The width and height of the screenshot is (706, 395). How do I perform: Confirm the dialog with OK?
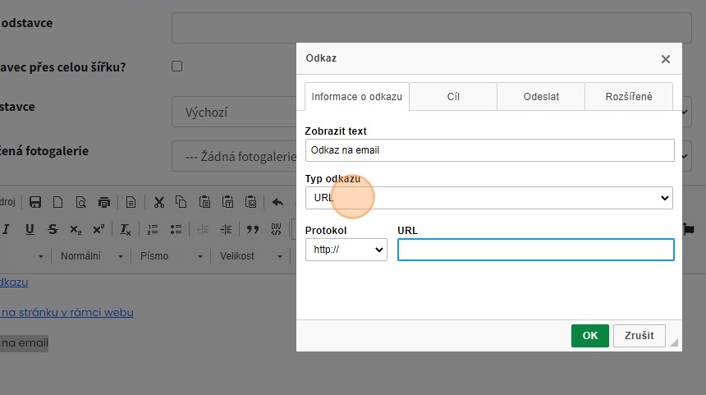tap(589, 336)
